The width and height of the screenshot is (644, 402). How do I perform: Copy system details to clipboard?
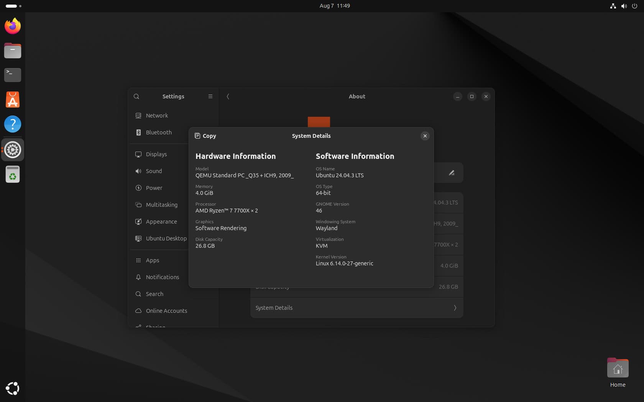pos(205,136)
